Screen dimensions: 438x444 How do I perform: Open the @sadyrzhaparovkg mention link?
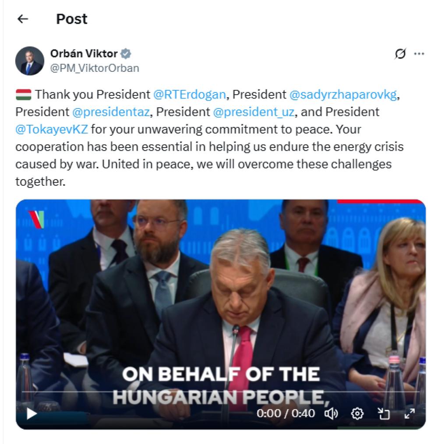343,95
